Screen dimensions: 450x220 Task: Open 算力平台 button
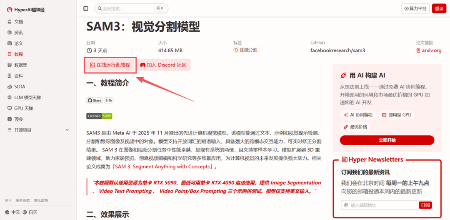tap(415, 9)
